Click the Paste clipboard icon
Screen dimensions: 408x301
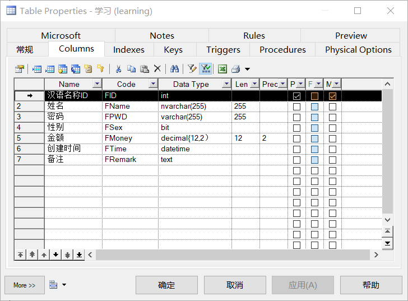(x=145, y=69)
